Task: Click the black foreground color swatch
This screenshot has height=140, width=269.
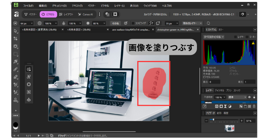Action: pos(15,124)
